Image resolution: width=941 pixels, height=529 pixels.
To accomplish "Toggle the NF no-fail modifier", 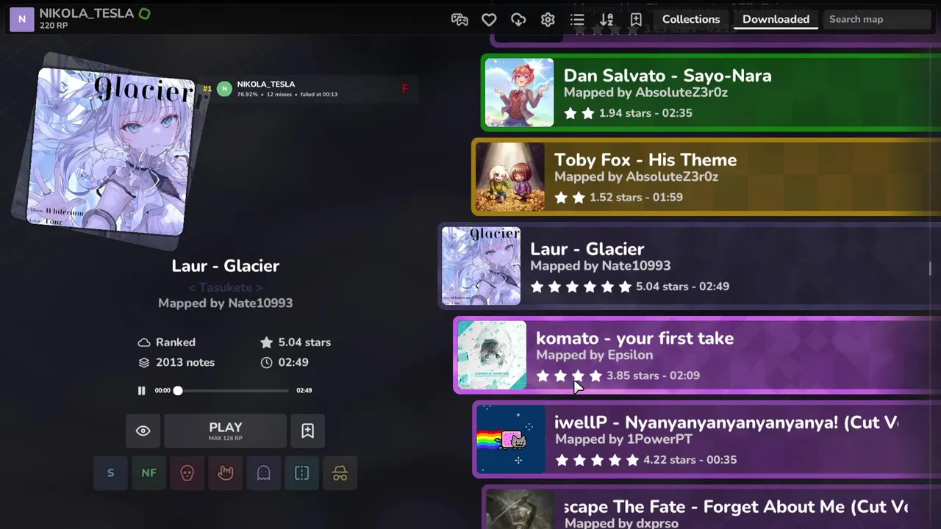I will coord(149,473).
